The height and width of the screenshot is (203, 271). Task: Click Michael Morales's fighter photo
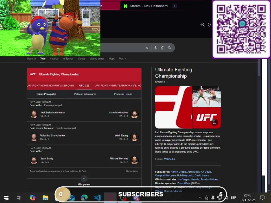coord(134,160)
